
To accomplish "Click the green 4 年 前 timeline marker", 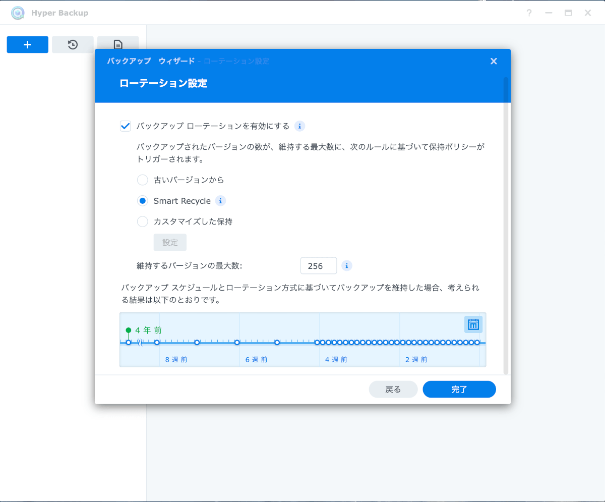I will click(x=129, y=330).
